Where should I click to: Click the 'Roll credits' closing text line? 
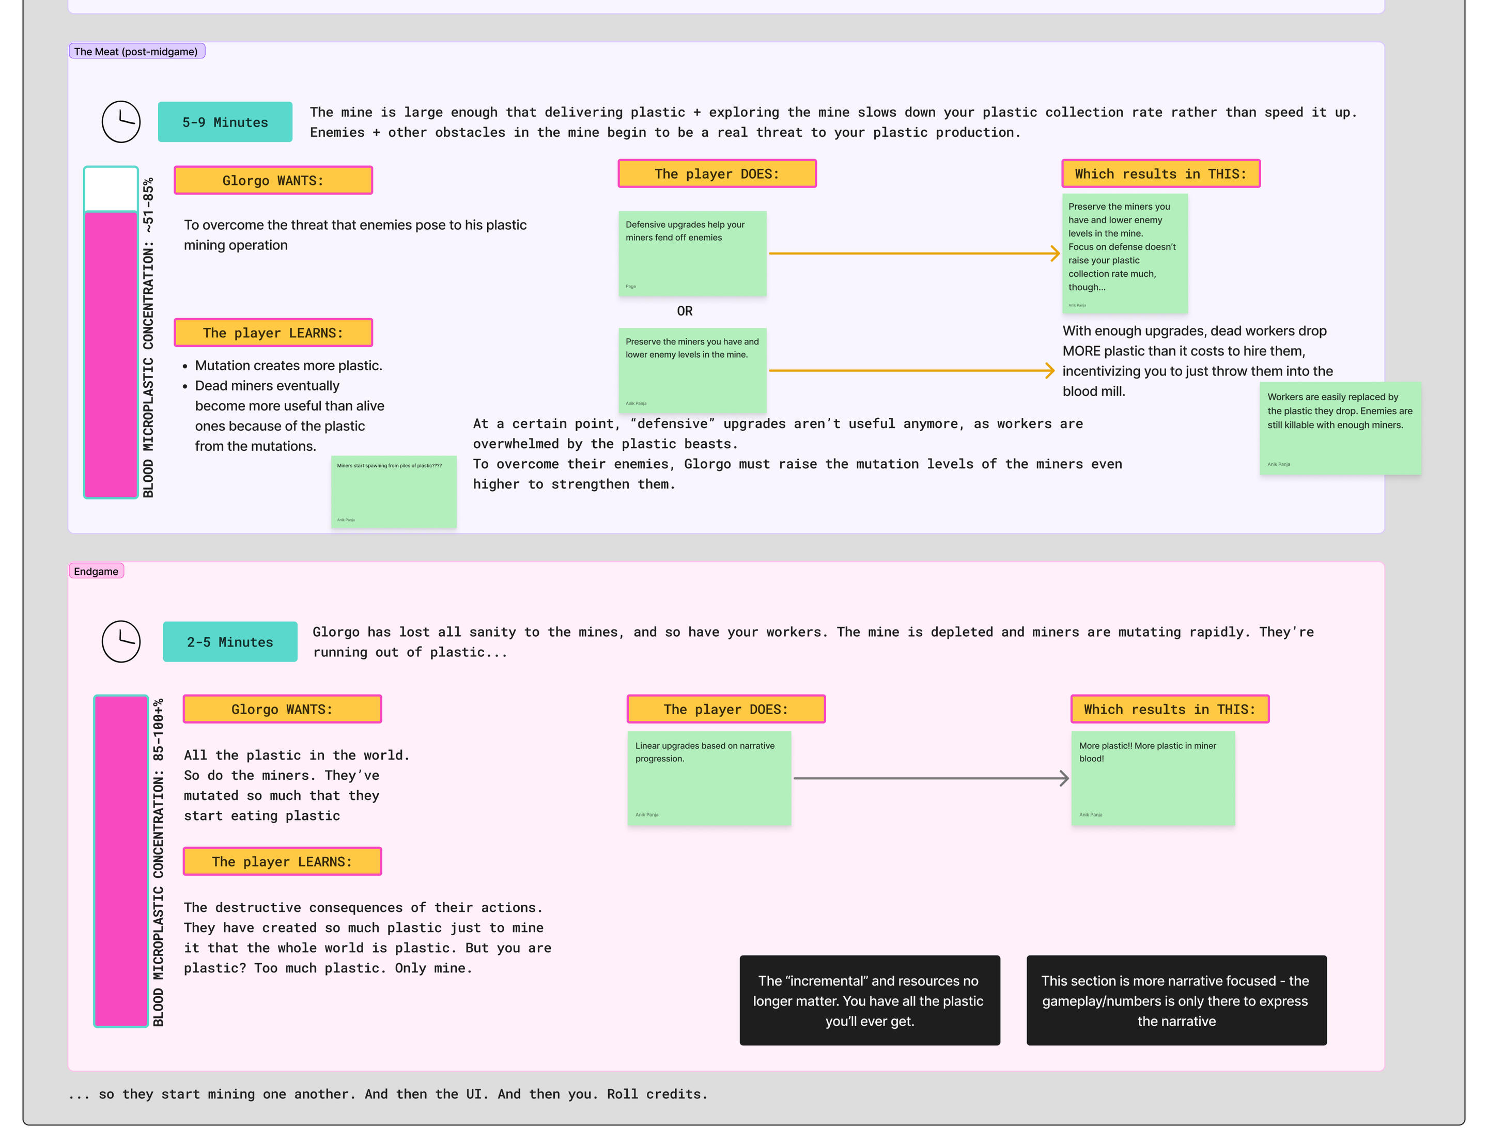(388, 1094)
